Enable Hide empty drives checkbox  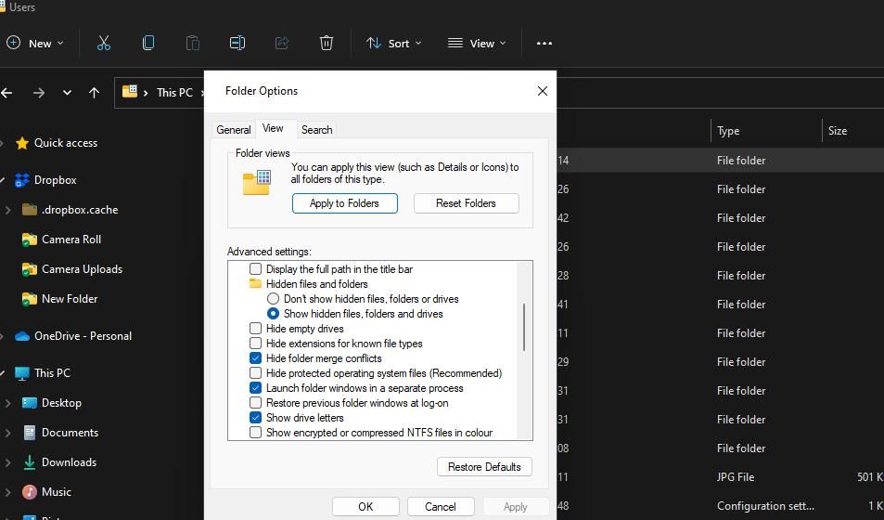[256, 329]
